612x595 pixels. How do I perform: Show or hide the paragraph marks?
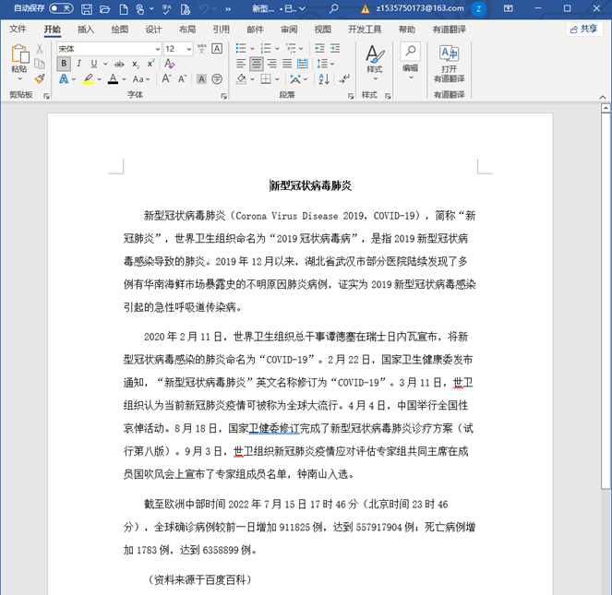[344, 79]
